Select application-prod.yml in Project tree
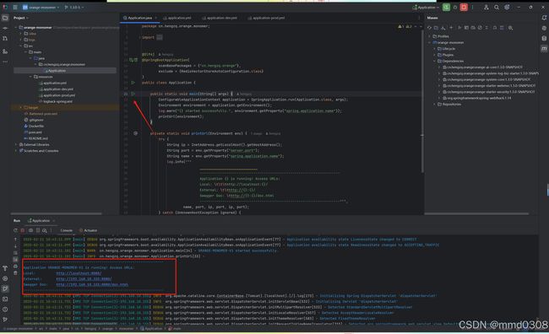 point(57,95)
